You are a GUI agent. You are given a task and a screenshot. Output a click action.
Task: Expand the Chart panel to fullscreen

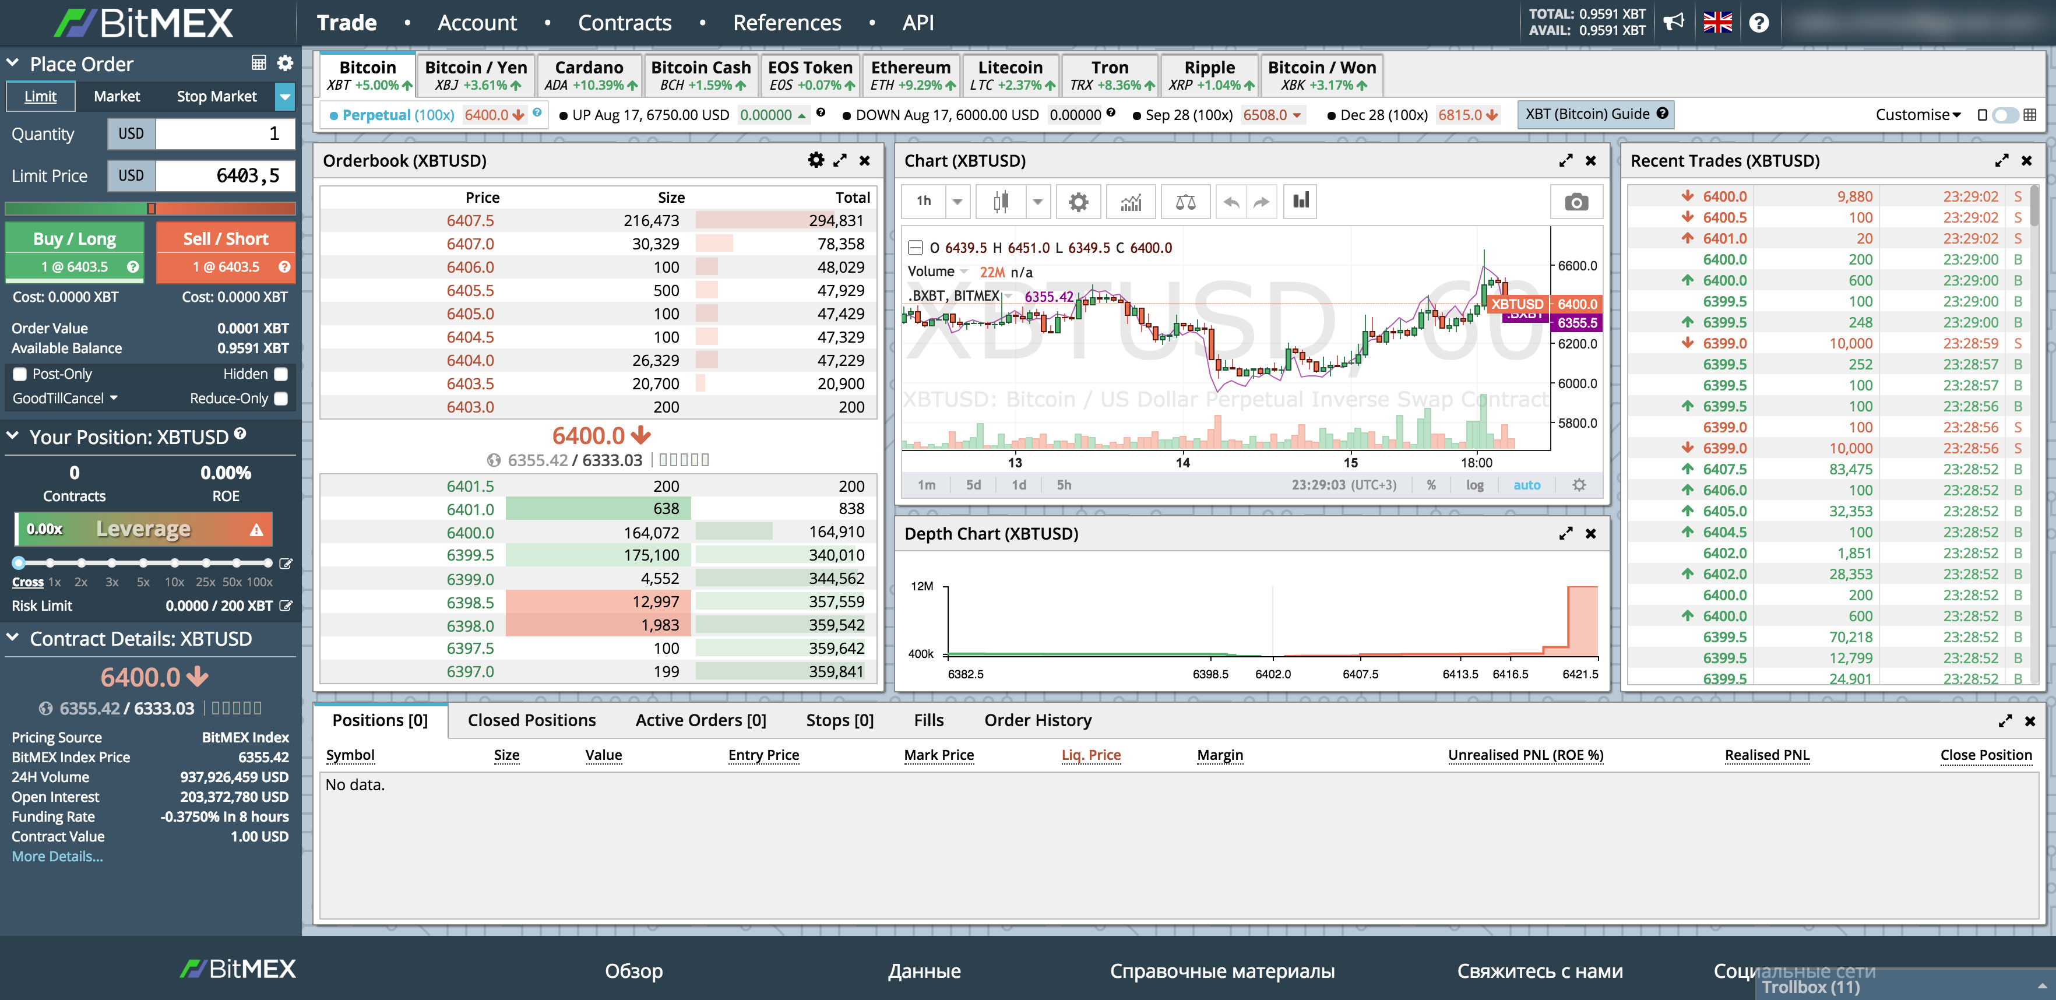pos(1566,160)
